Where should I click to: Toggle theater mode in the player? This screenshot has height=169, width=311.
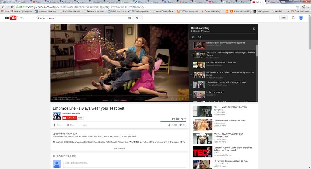point(178,99)
